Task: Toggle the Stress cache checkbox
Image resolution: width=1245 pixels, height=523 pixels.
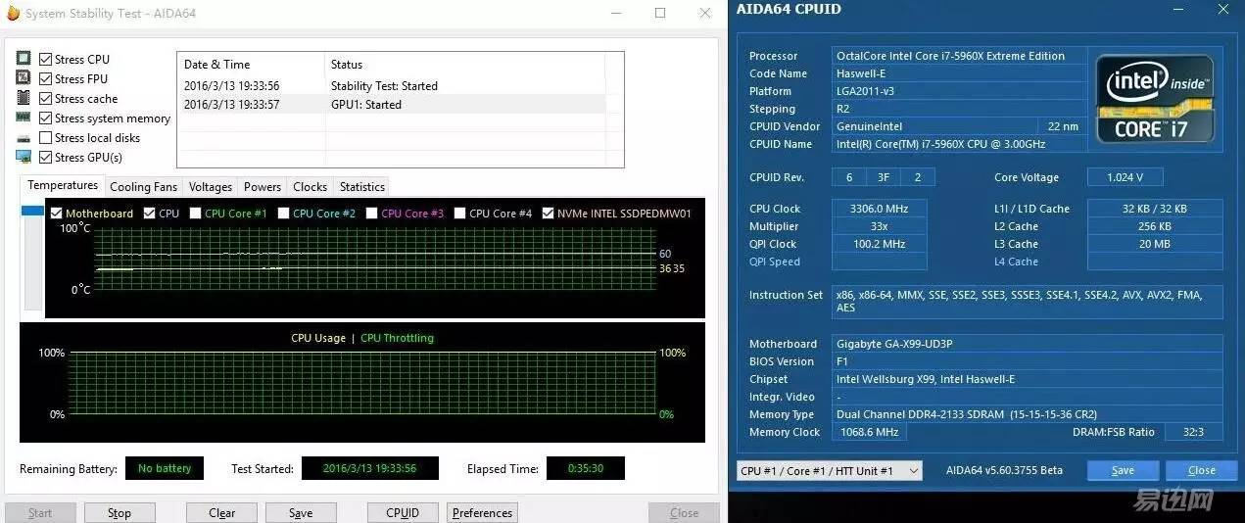Action: coord(45,98)
